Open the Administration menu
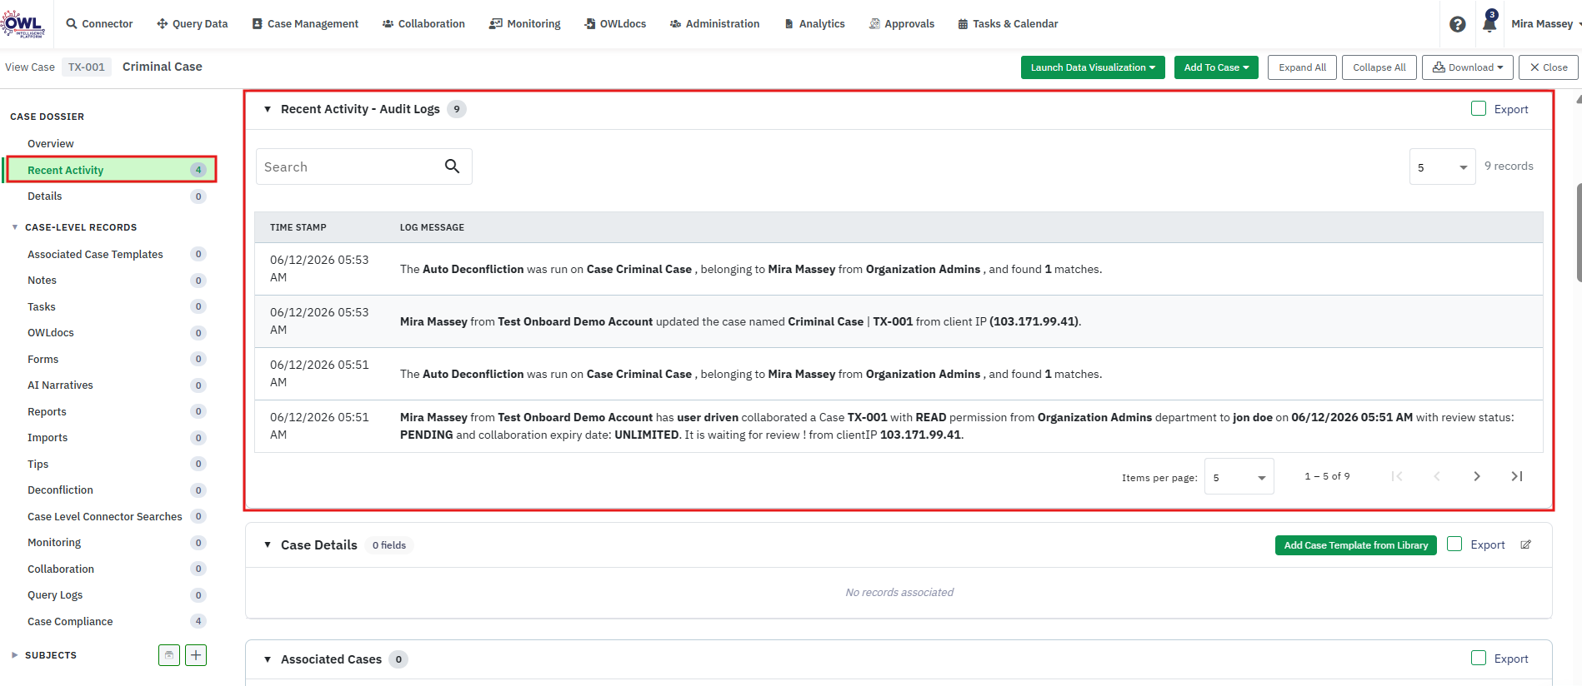This screenshot has width=1582, height=686. tap(714, 24)
